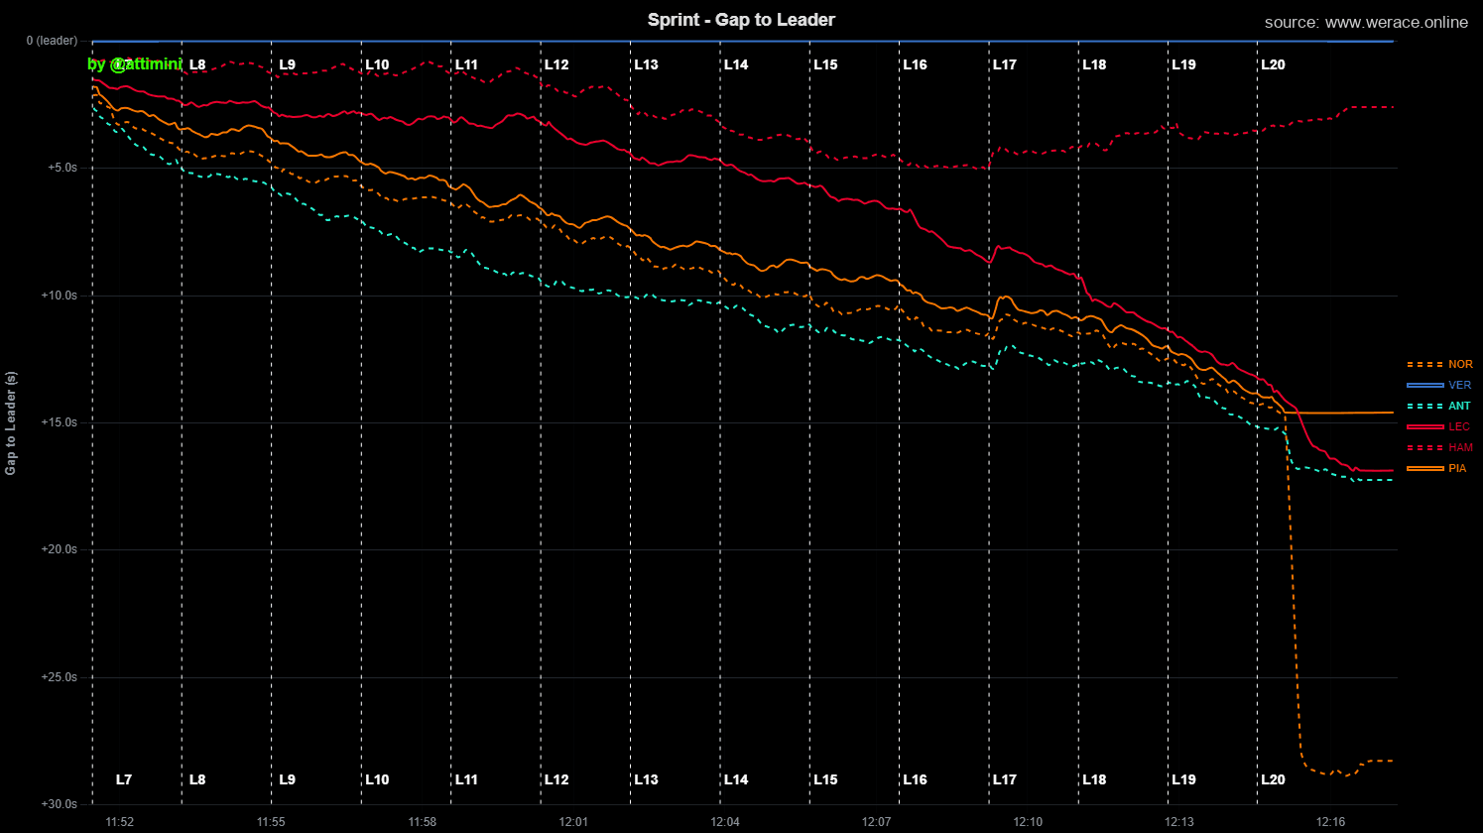
Task: Select the L9 lap marker above the time axis
Action: [288, 779]
